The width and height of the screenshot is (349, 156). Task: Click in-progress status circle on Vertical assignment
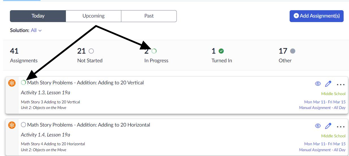point(23,83)
